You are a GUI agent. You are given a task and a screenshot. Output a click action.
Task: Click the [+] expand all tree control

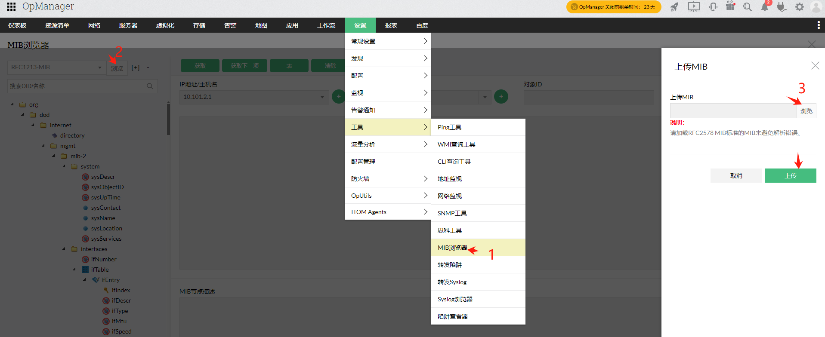pyautogui.click(x=136, y=67)
